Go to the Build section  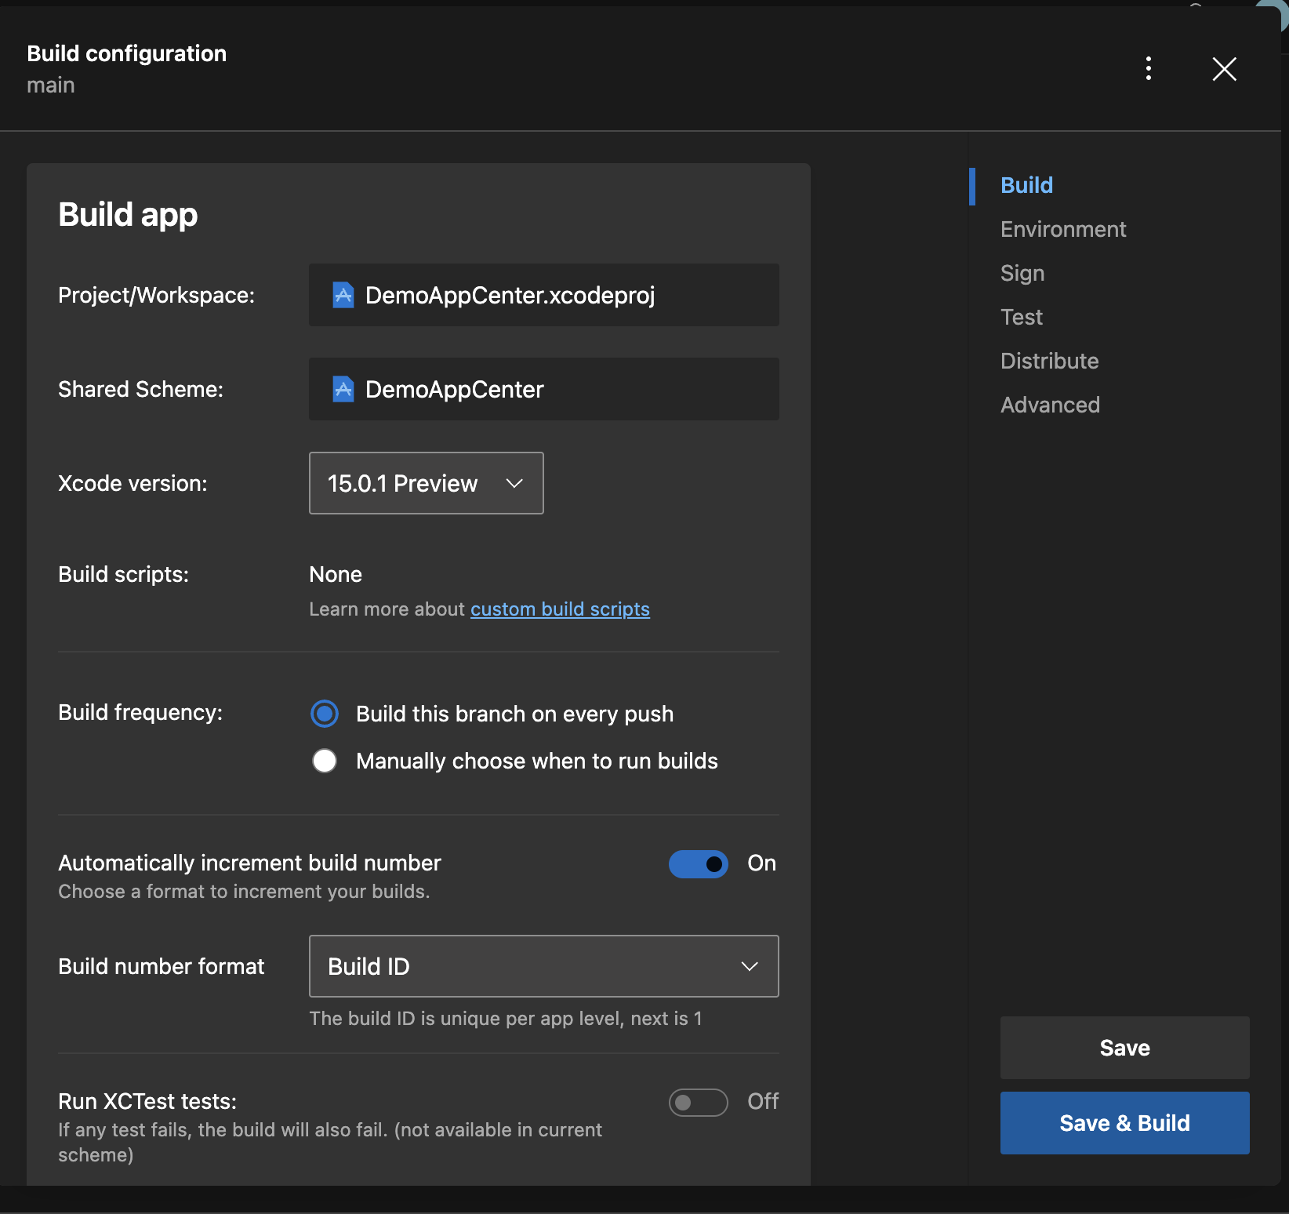[1026, 185]
